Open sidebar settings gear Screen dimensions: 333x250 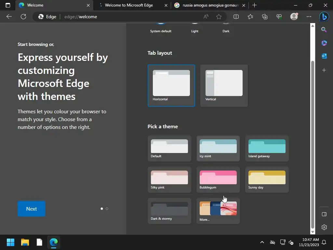point(324,227)
